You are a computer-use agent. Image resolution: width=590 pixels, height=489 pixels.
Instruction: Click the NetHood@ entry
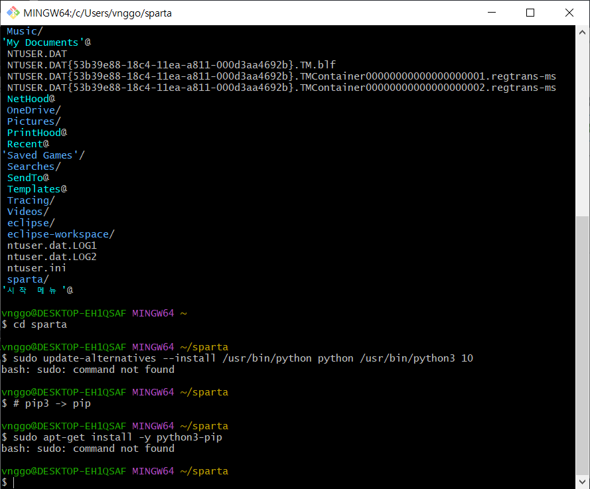point(31,99)
